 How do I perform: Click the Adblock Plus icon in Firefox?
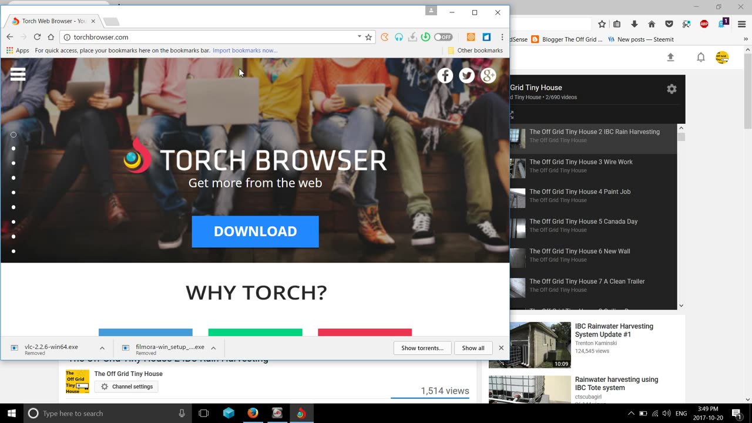pos(704,24)
